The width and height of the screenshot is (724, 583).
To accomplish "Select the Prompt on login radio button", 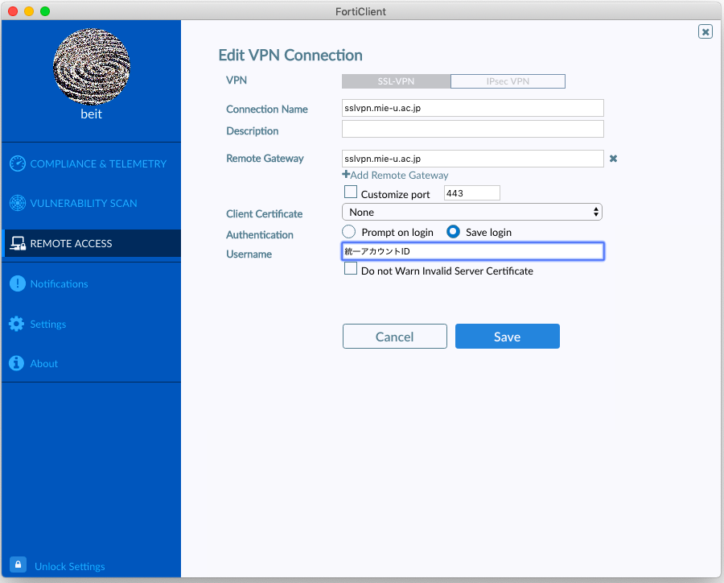I will click(x=348, y=232).
